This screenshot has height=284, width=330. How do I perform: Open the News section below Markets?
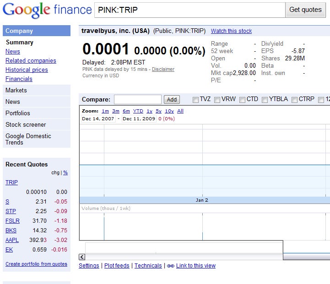pos(37,102)
